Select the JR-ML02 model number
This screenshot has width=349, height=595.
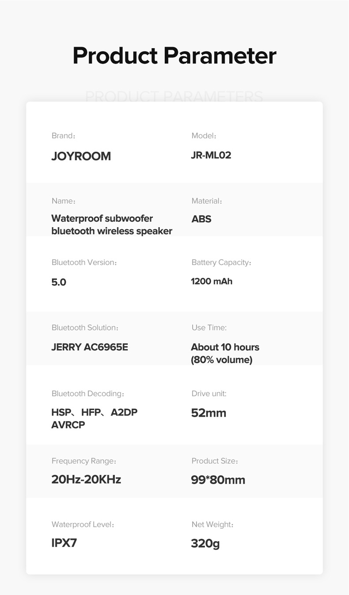pos(211,155)
